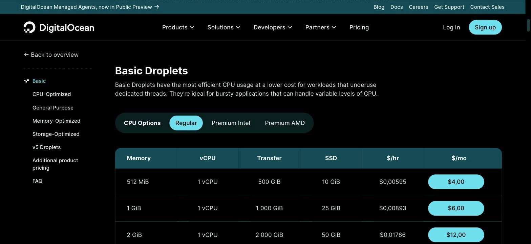Open Additional product pricing in sidebar
Viewport: 531px width, 244px height.
point(55,164)
